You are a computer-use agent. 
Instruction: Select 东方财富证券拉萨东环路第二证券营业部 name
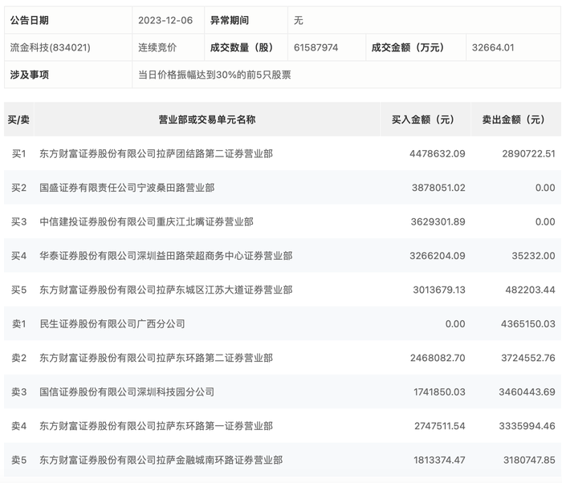coord(157,358)
